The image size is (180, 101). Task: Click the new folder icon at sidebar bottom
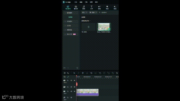64,68
